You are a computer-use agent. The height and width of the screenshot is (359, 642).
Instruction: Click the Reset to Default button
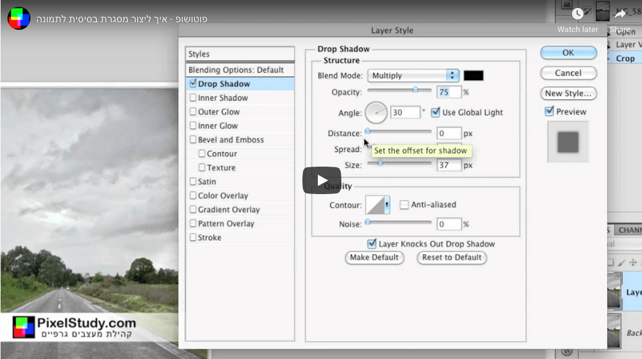coord(452,258)
